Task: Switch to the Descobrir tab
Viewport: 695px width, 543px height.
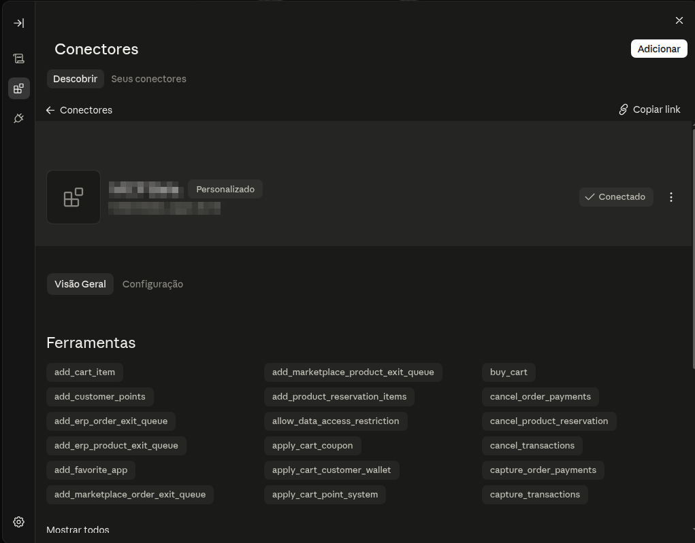Action: point(76,79)
